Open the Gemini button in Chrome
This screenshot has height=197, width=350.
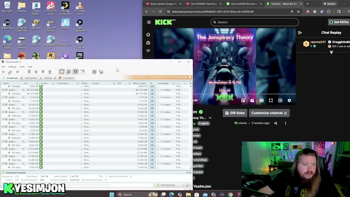click(x=329, y=4)
